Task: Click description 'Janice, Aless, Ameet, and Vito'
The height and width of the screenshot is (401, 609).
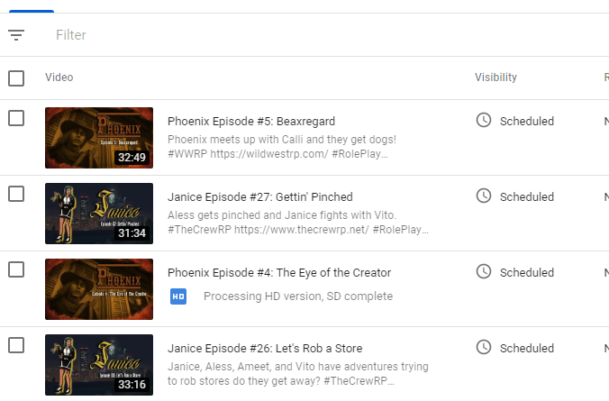Action: point(298,374)
